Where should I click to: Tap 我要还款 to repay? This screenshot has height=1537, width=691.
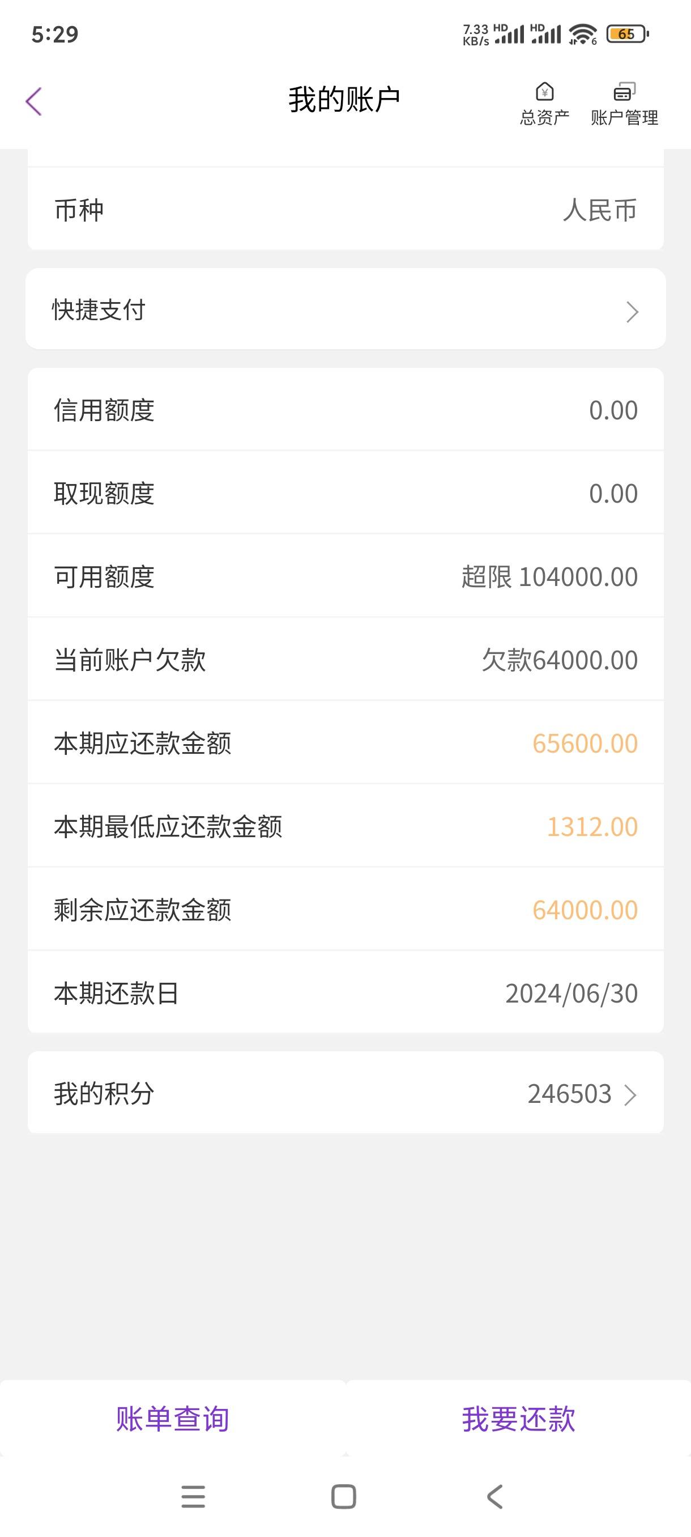[519, 1418]
